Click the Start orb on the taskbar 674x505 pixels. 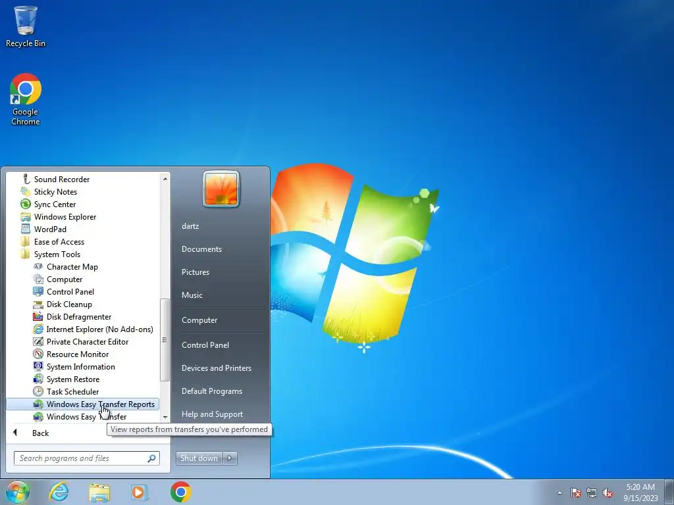(x=18, y=492)
